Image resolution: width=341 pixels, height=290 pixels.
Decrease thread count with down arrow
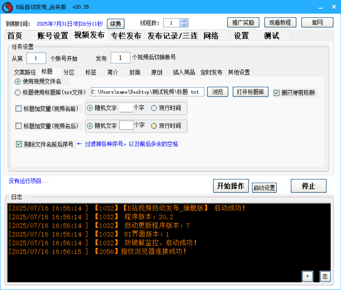click(x=184, y=25)
